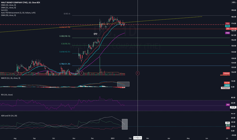Viewport: 237px width, 140px height.
Task: Click the 126.00 price axis label
Action: tap(233, 72)
